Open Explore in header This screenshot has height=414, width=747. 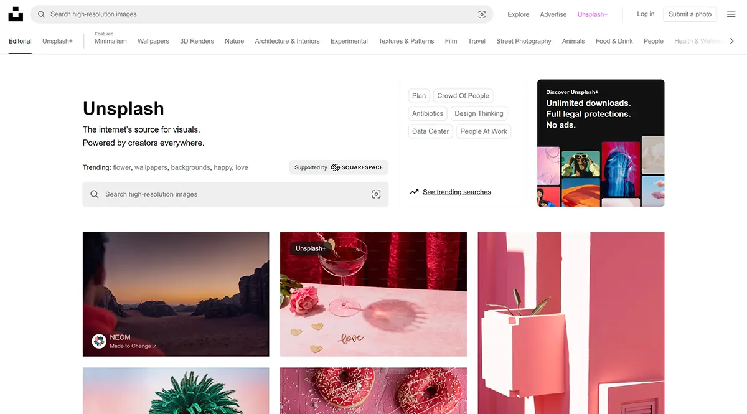pyautogui.click(x=518, y=14)
